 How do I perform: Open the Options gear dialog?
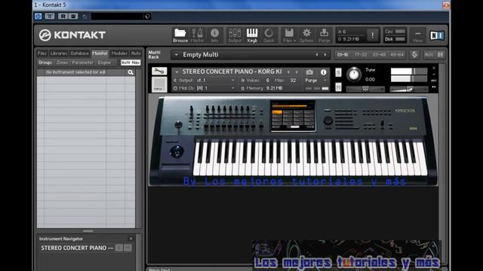coord(306,35)
